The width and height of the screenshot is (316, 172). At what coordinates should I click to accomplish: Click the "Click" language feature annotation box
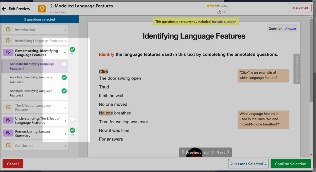point(263,76)
